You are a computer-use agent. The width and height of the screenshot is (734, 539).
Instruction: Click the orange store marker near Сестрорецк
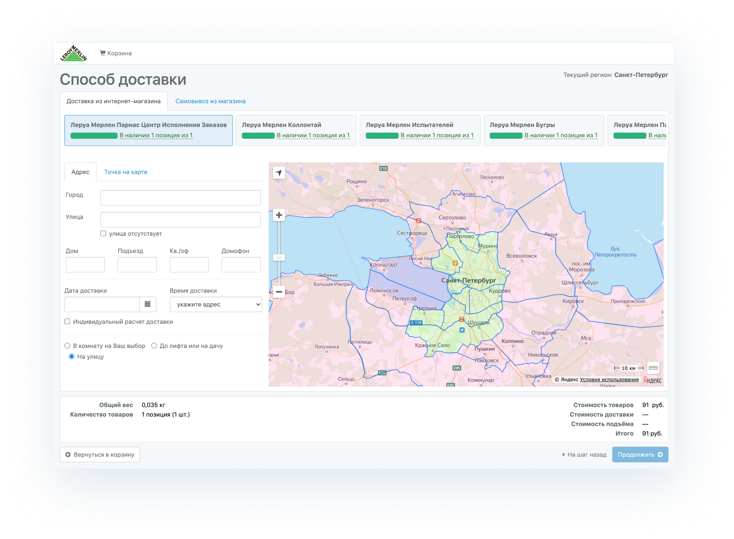[x=419, y=220]
